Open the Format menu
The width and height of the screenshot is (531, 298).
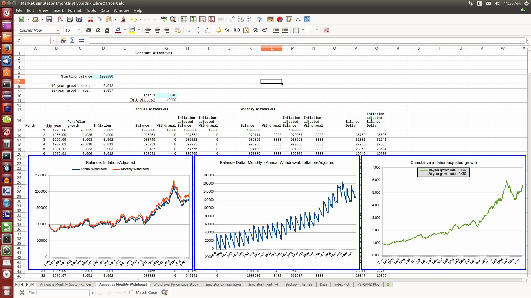pos(74,10)
